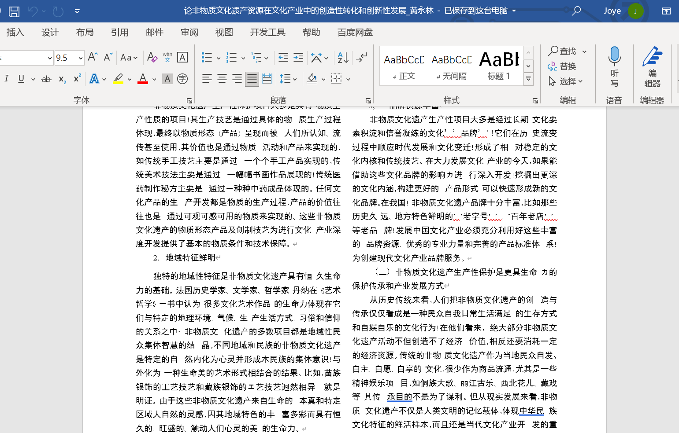The image size is (679, 433).
Task: Click the Joye account avatar
Action: 635,11
